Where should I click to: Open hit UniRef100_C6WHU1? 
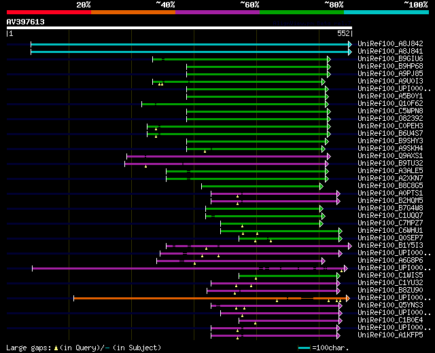pos(390,231)
